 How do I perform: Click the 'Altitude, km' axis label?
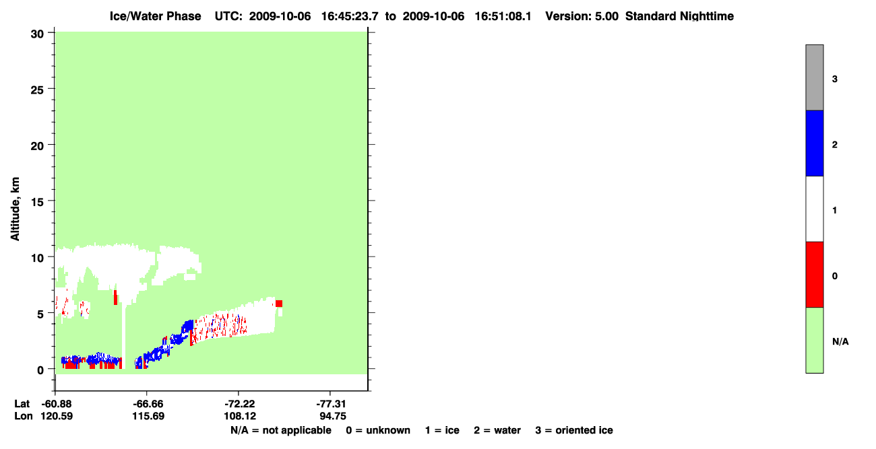(15, 210)
